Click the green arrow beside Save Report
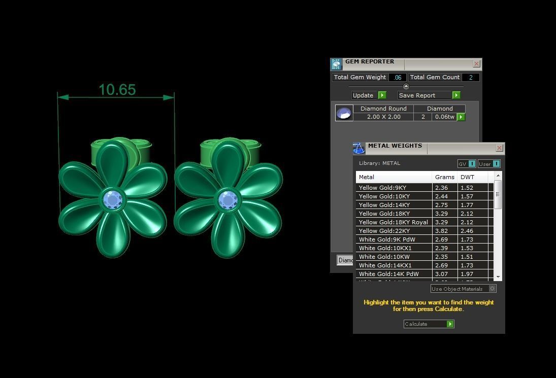The image size is (556, 378). (x=456, y=95)
